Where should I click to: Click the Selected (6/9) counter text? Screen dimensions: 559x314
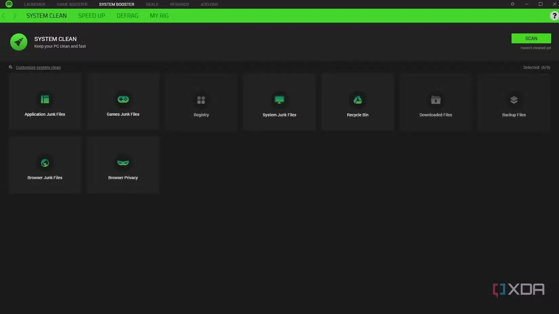537,67
